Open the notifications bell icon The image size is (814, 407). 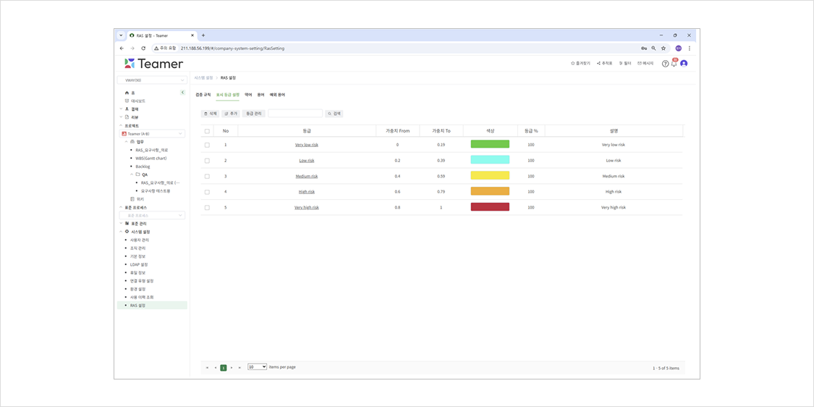point(674,64)
